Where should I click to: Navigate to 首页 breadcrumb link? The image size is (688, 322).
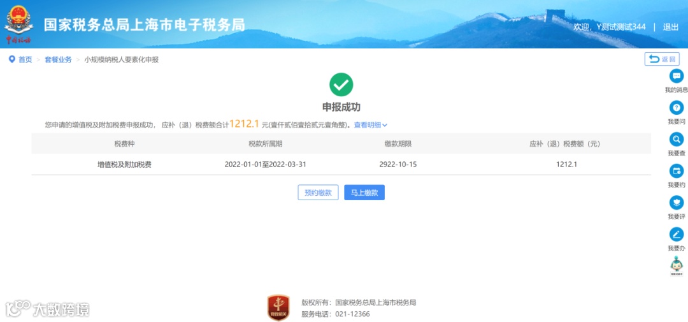point(25,60)
